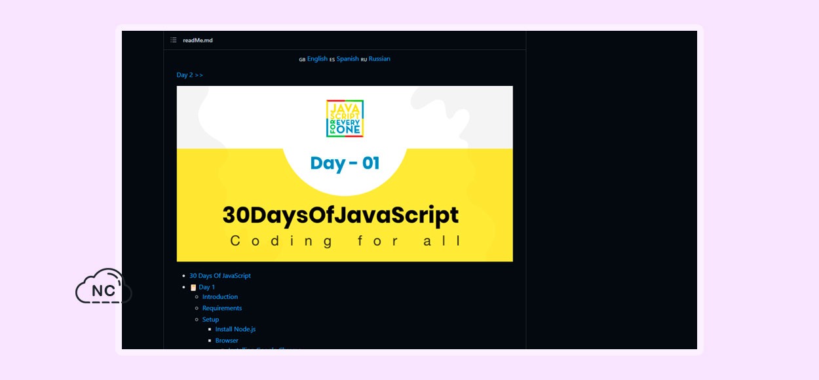Jump to the Browser section
819x380 pixels.
point(227,341)
